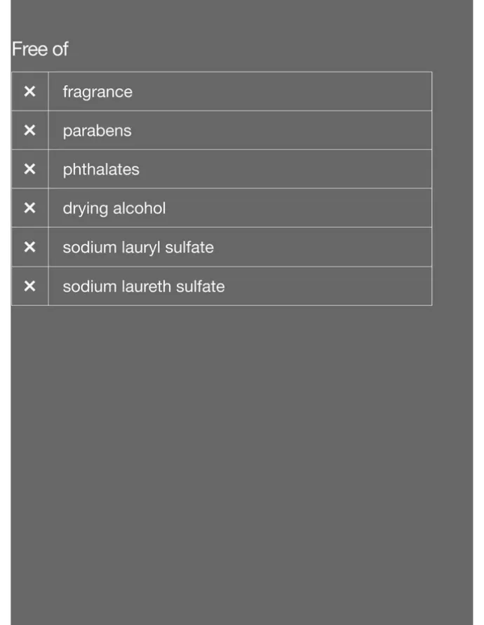Image resolution: width=484 pixels, height=625 pixels.
Task: Click the X icon beside sodium lauryl sulfate
Action: [30, 246]
